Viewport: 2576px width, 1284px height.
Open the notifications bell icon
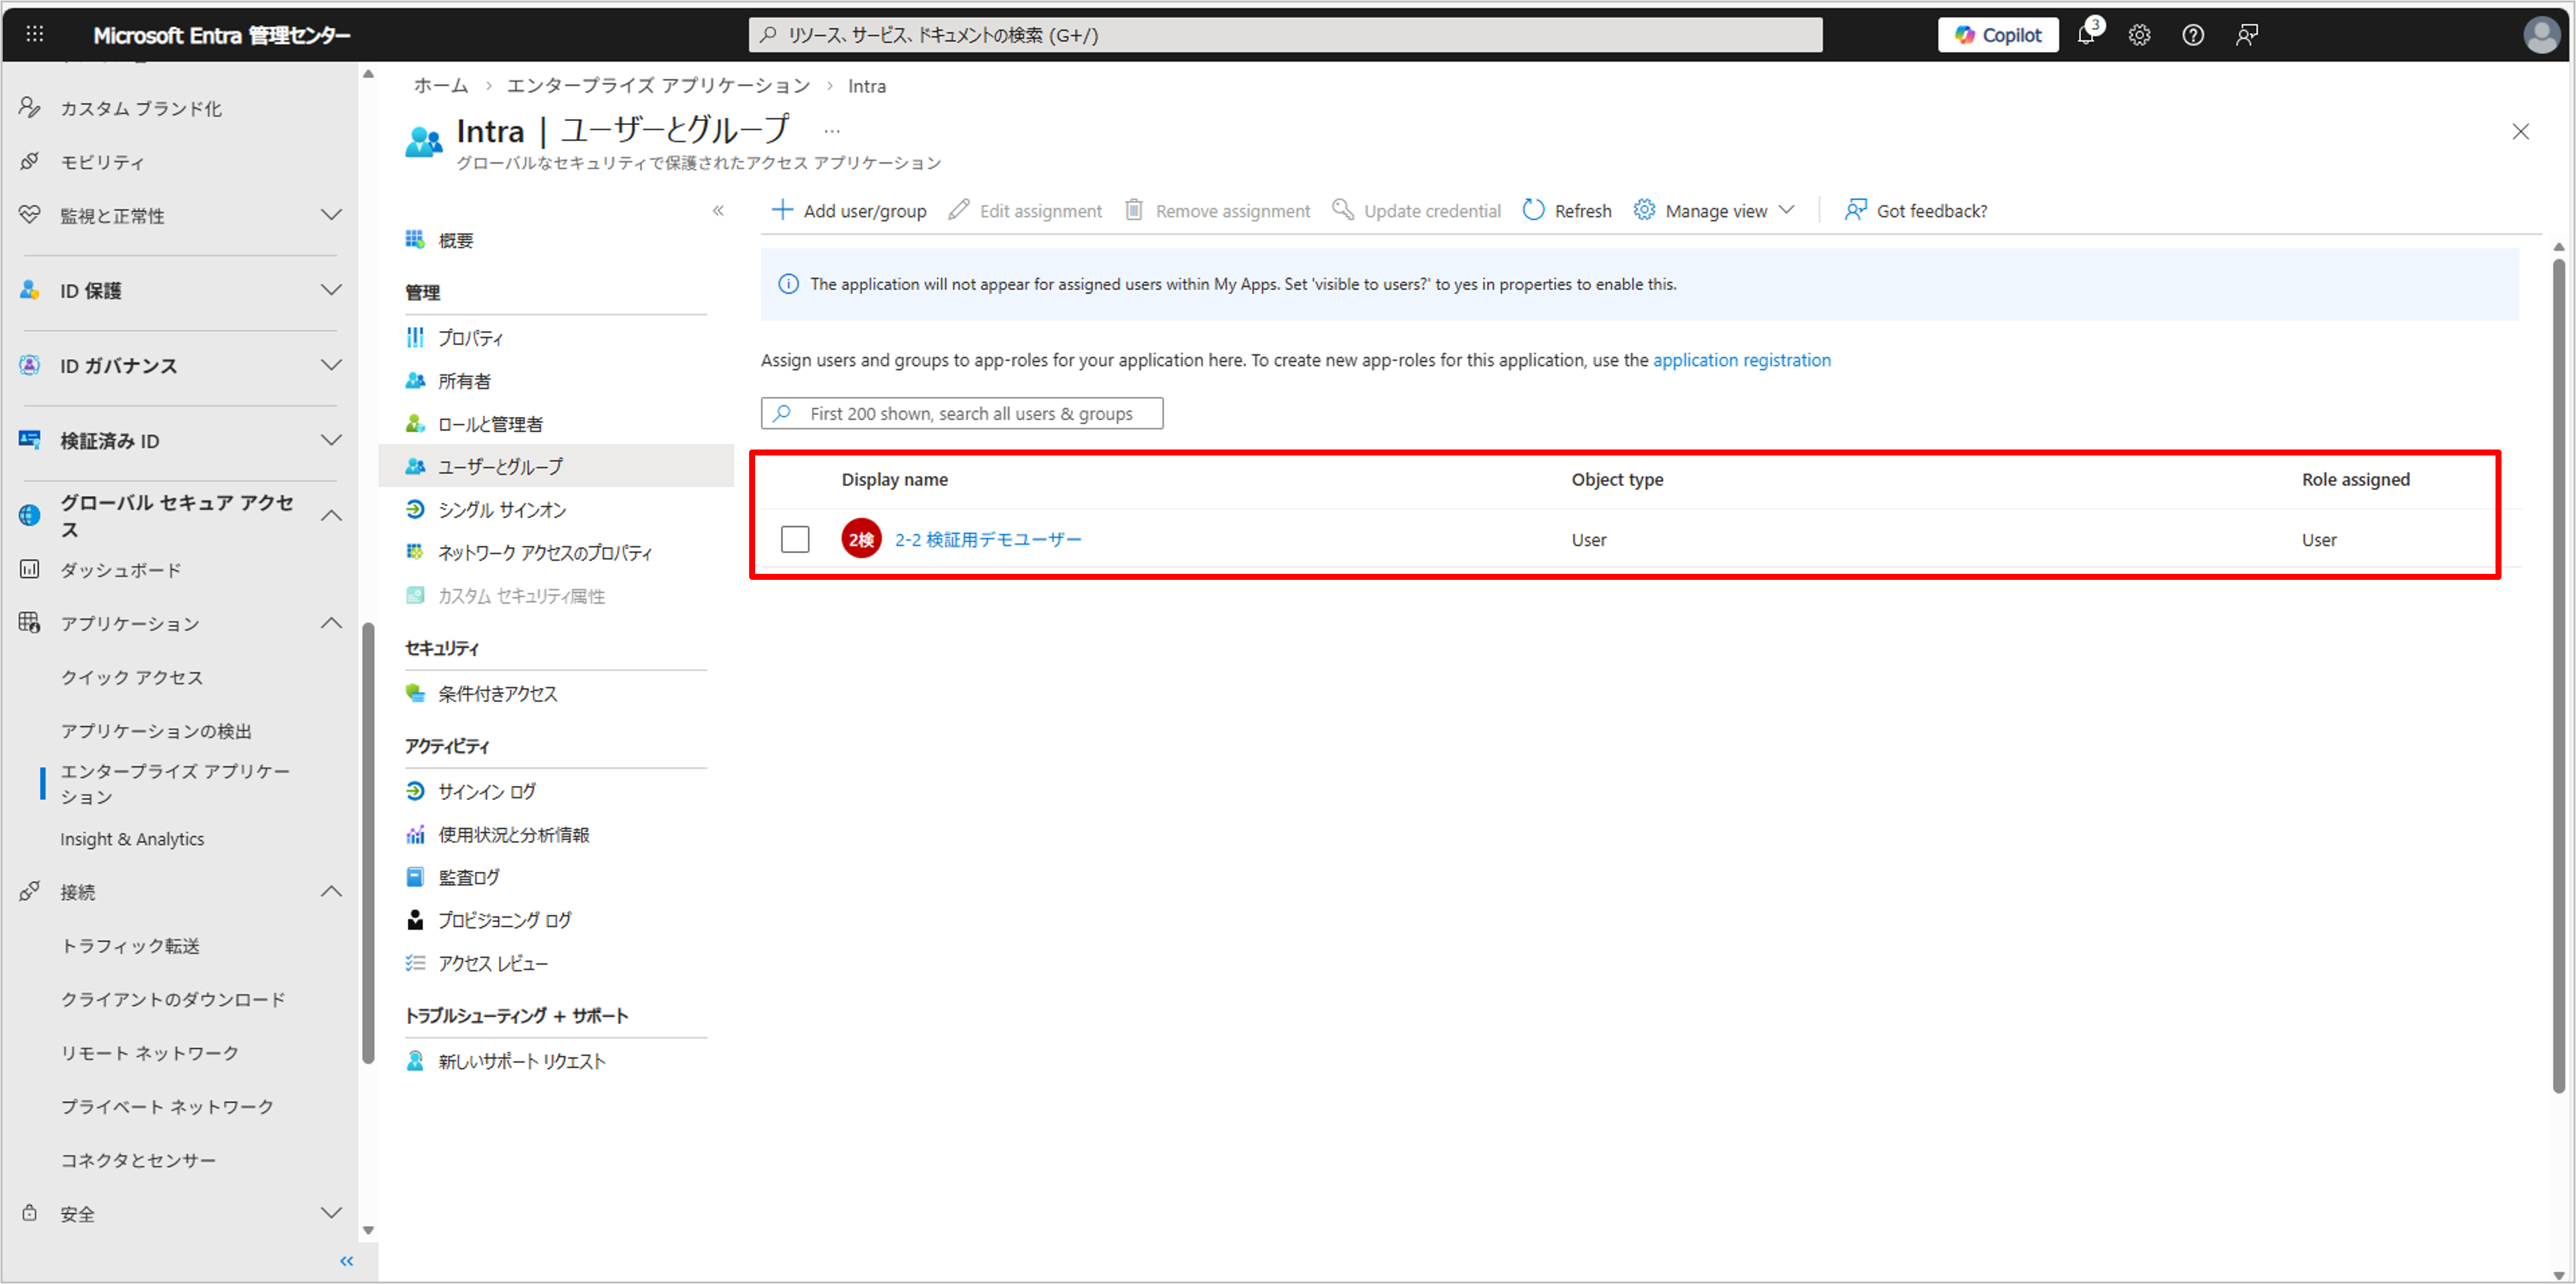[x=2086, y=35]
